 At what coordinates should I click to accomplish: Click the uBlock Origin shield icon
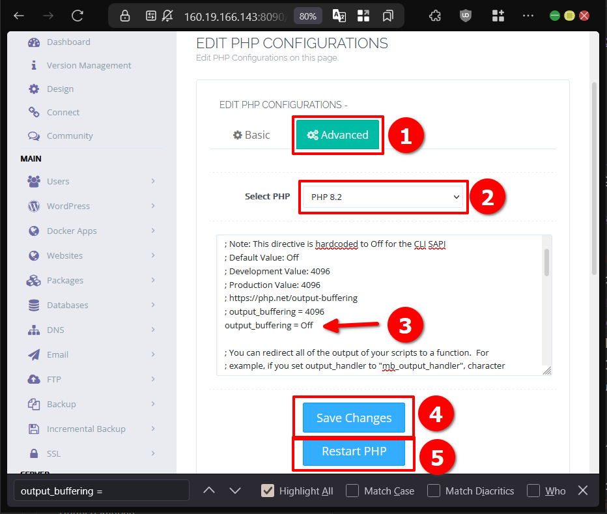(x=465, y=15)
